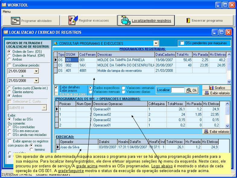Click Operacao02 row with CdMaquina 3
237x178 pixels.
pyautogui.click(x=138, y=120)
